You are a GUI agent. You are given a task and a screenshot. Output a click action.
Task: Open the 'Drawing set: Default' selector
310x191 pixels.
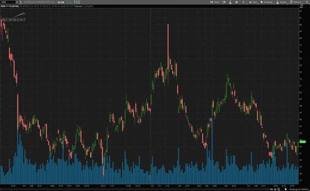(299, 189)
